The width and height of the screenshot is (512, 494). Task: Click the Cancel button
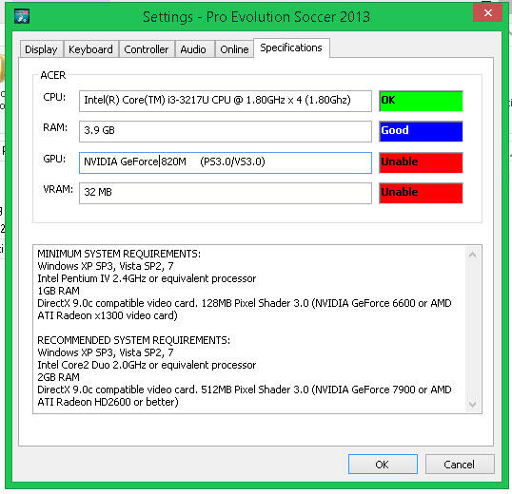(x=460, y=464)
